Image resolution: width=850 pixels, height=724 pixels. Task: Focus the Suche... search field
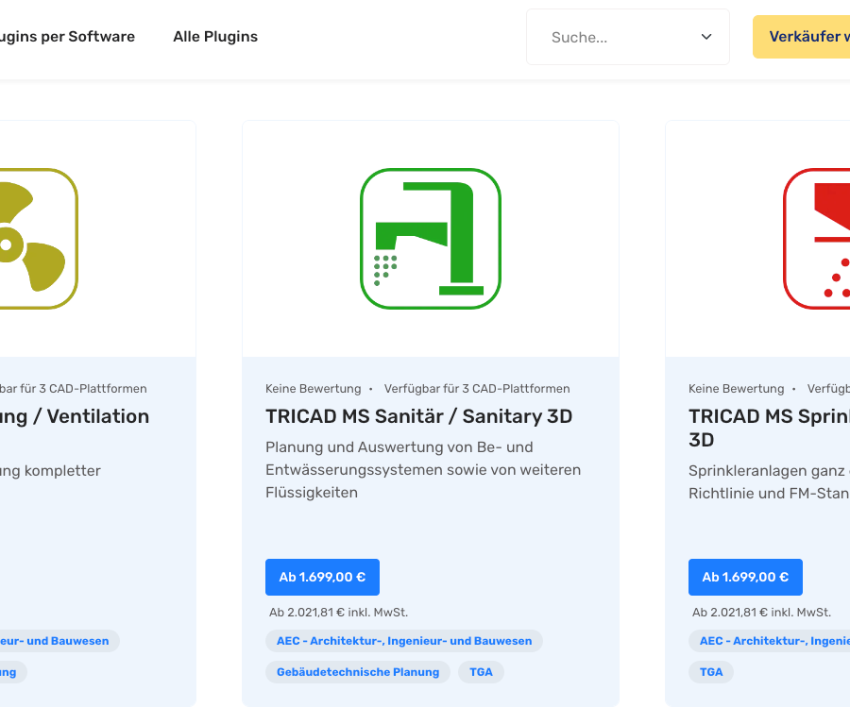[614, 38]
